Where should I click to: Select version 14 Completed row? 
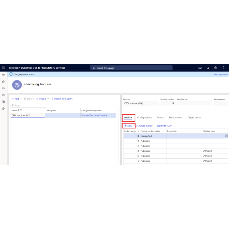(176, 136)
